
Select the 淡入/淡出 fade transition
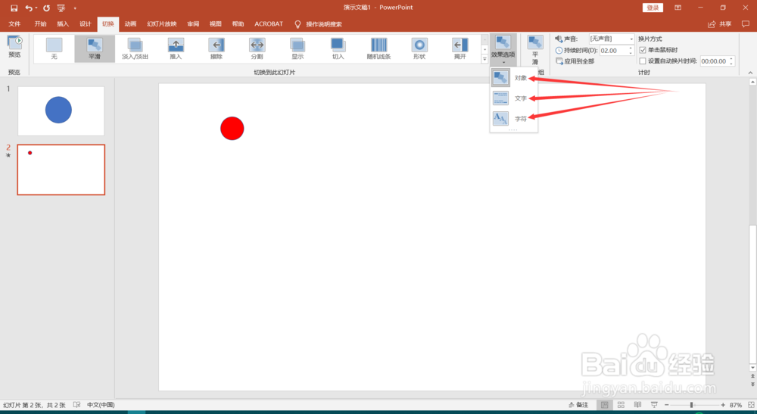click(136, 48)
